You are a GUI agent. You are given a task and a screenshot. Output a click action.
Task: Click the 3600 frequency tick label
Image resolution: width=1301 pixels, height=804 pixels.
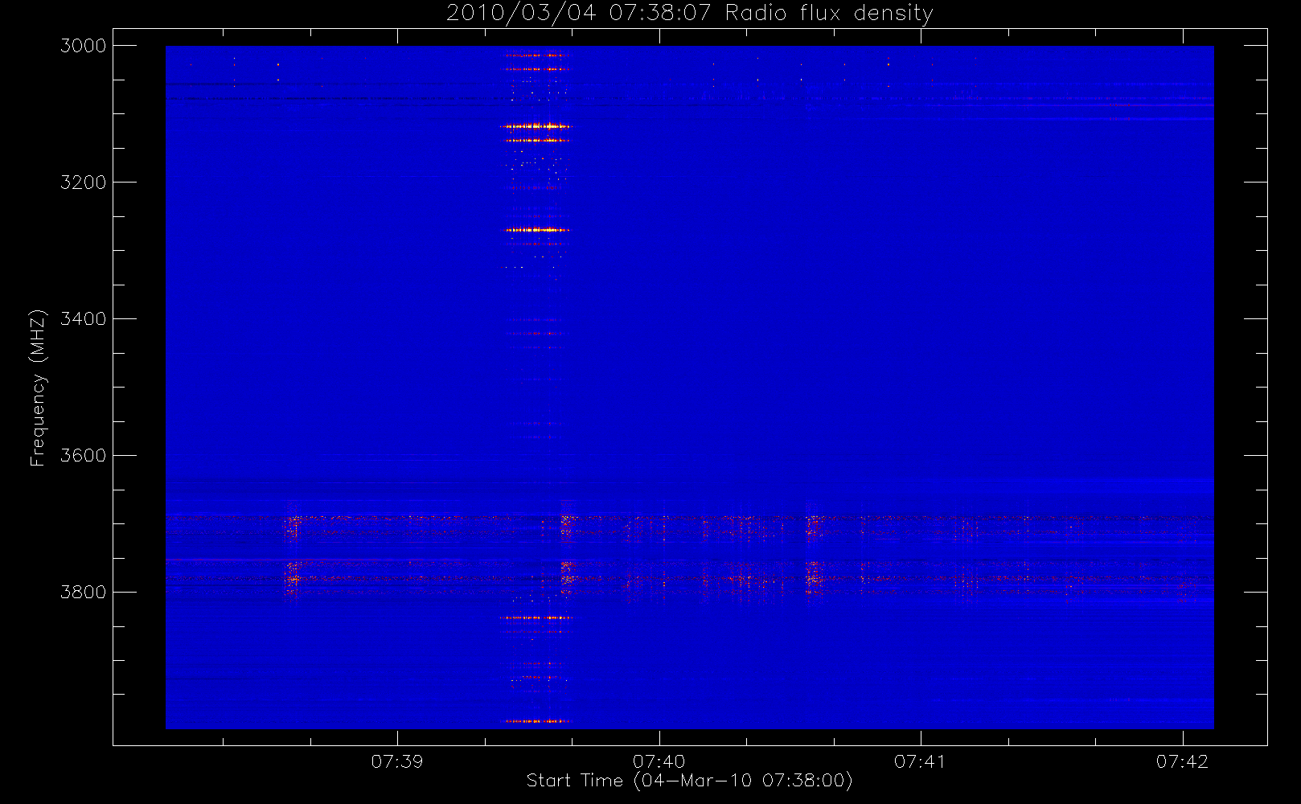pyautogui.click(x=83, y=456)
